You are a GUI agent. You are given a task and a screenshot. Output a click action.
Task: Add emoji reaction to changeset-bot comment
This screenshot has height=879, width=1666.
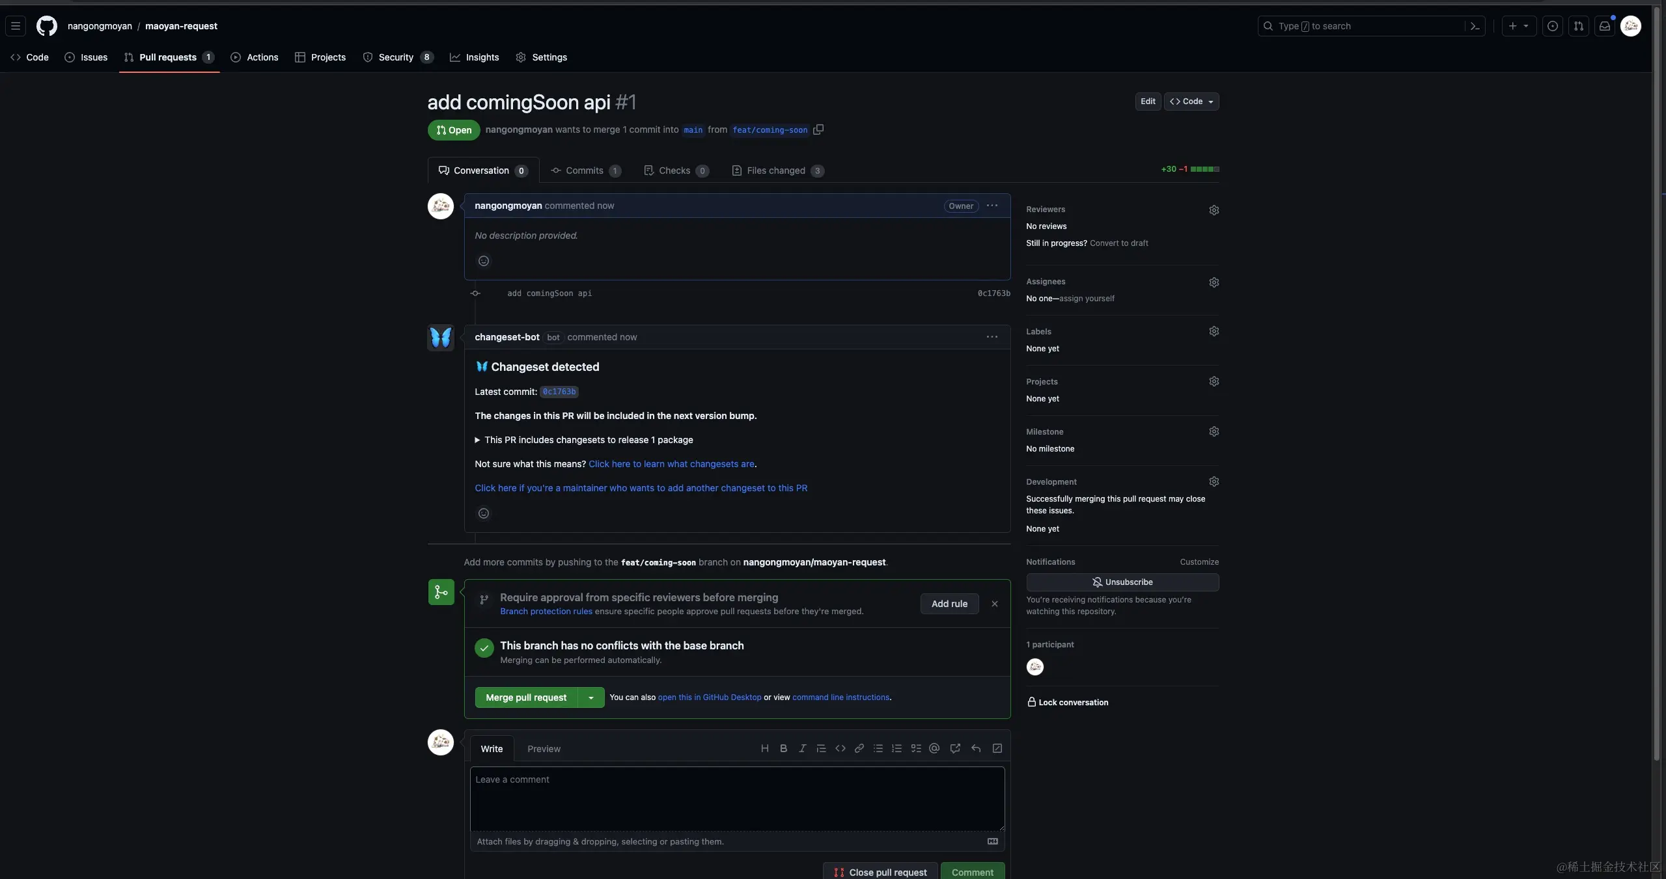[484, 513]
